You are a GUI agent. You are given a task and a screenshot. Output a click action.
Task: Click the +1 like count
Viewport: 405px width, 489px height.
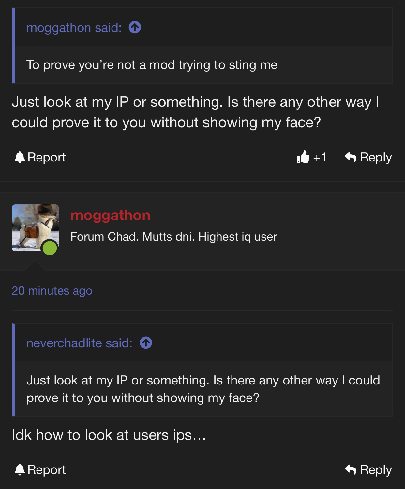click(320, 157)
